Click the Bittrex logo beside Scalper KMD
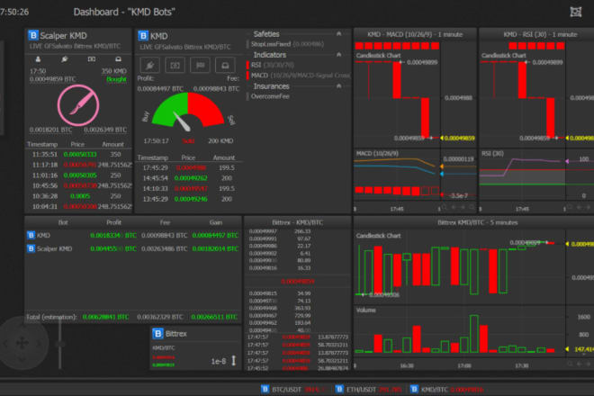Image resolution: width=594 pixels, height=396 pixels. [x=33, y=35]
